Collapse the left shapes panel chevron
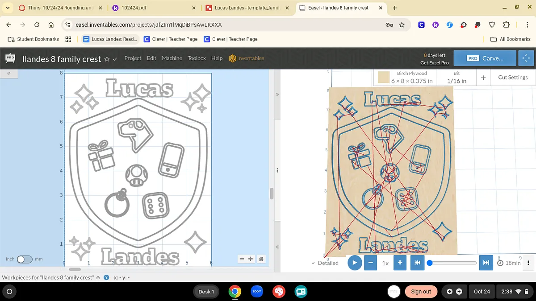 tap(9, 73)
